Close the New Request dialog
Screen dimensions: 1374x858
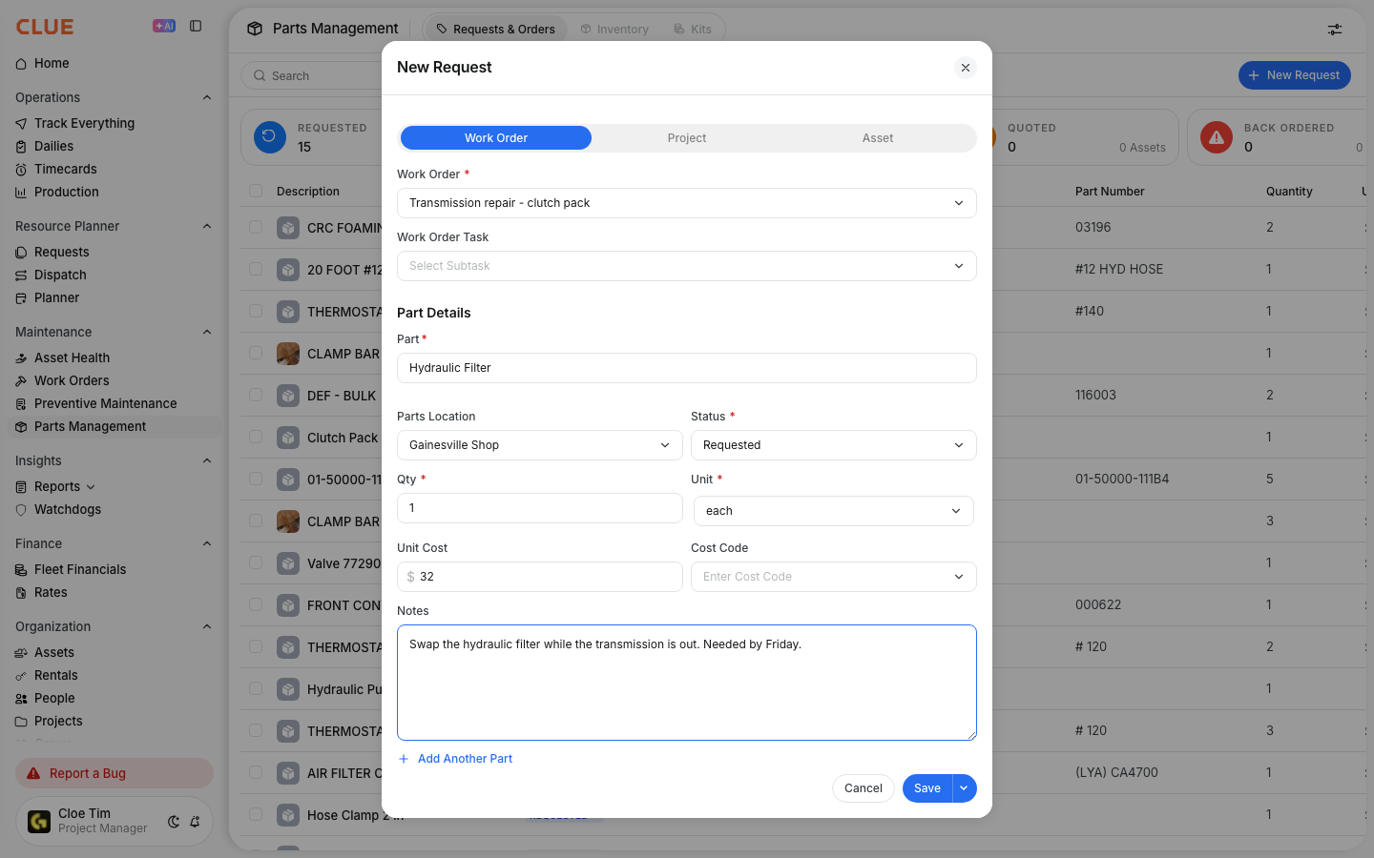click(x=966, y=68)
